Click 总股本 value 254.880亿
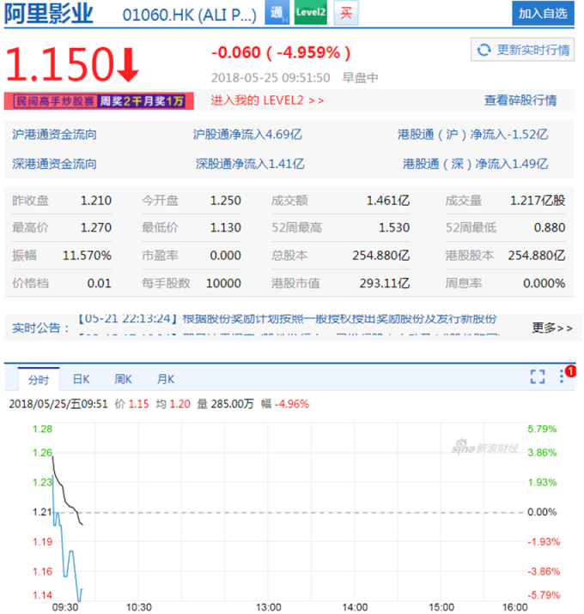This screenshot has width=584, height=614. pyautogui.click(x=380, y=256)
